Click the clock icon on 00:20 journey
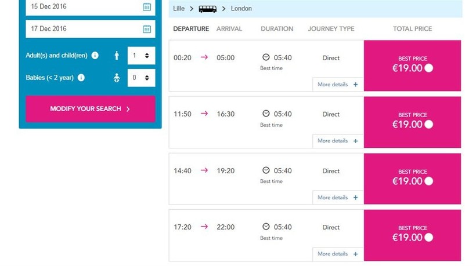The image size is (476, 266). click(266, 57)
